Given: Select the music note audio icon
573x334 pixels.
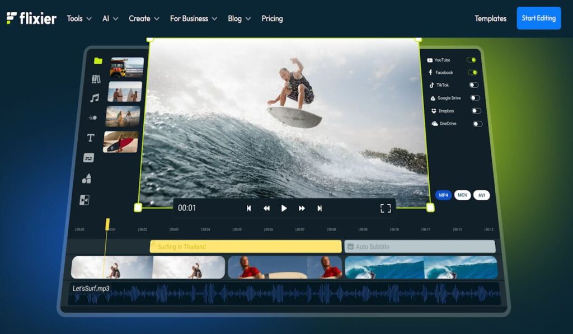Looking at the screenshot, I should (x=95, y=98).
